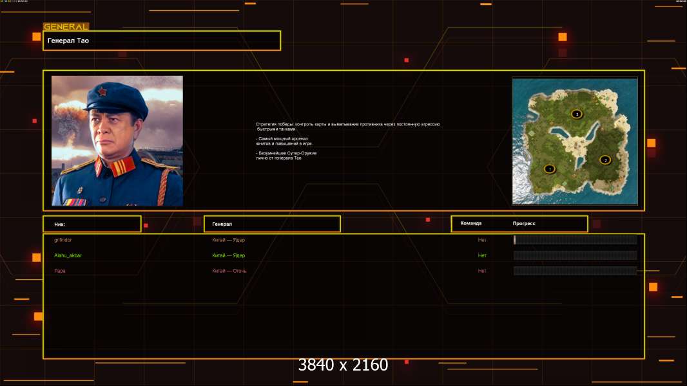Viewport: 687px width, 386px height.
Task: Click the 'Команда' column header
Action: click(x=471, y=223)
